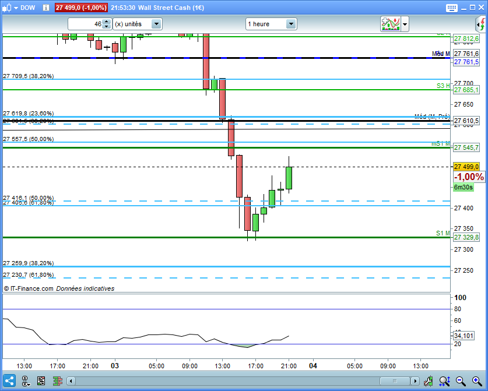This screenshot has width=488, height=391.
Task: Open the partially visible side panel icon
Action: pos(482,24)
